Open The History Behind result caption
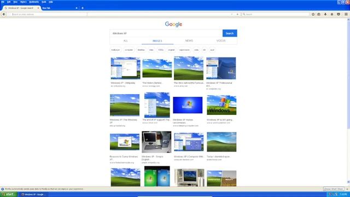350x197 pixels. click(152, 83)
